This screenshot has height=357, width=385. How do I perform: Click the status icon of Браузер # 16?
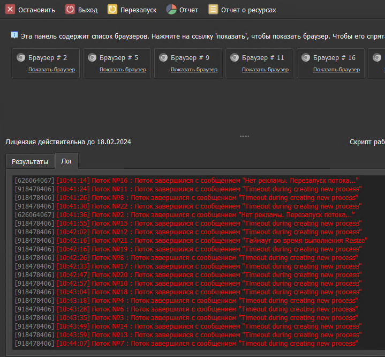(306, 57)
